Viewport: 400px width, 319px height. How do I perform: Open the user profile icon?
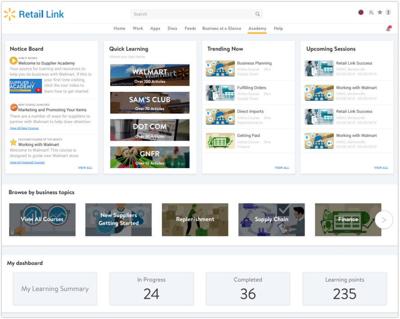pos(388,12)
